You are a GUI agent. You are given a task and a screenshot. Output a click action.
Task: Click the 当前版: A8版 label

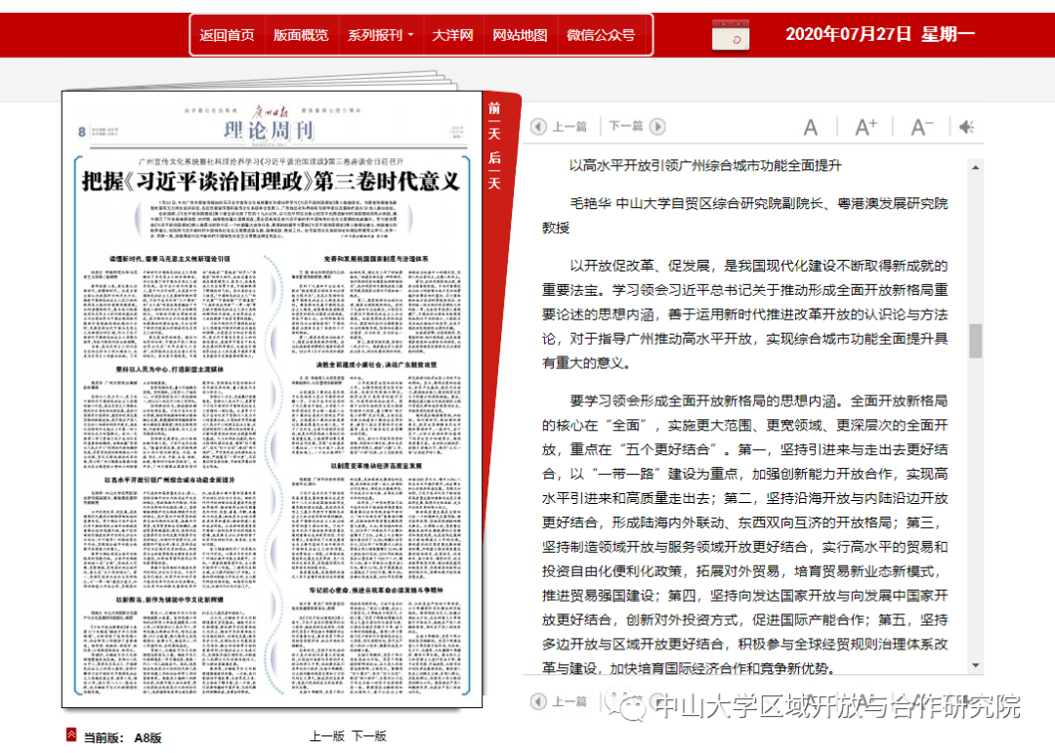click(122, 737)
